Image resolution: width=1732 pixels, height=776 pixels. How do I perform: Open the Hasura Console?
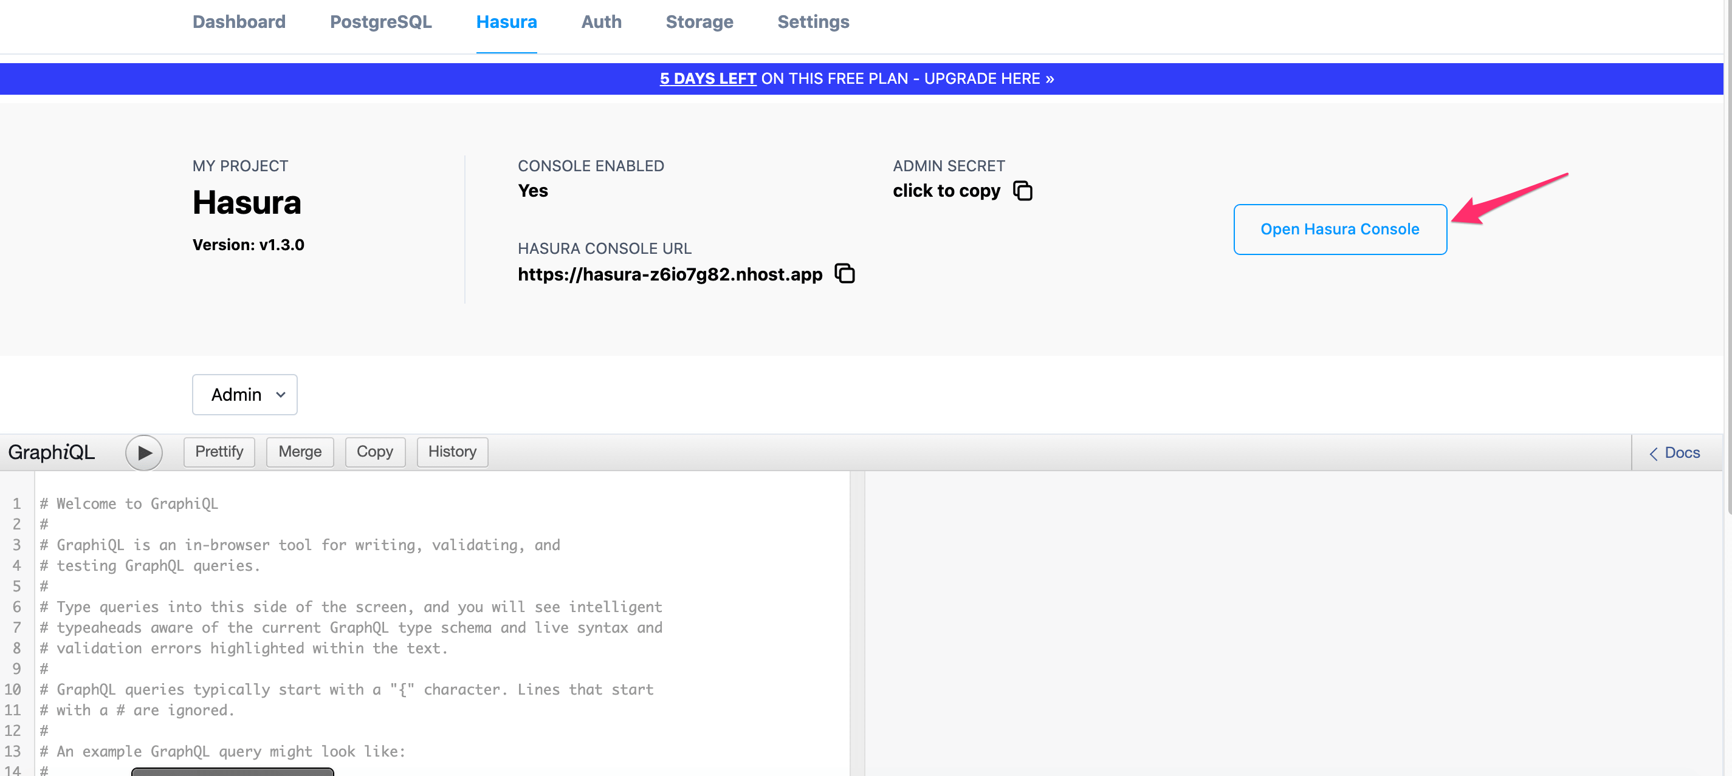point(1340,228)
